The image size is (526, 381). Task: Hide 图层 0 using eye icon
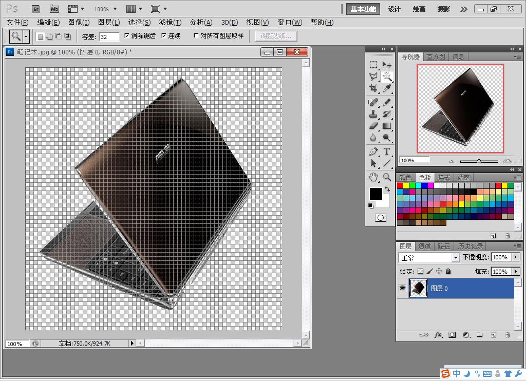[402, 288]
